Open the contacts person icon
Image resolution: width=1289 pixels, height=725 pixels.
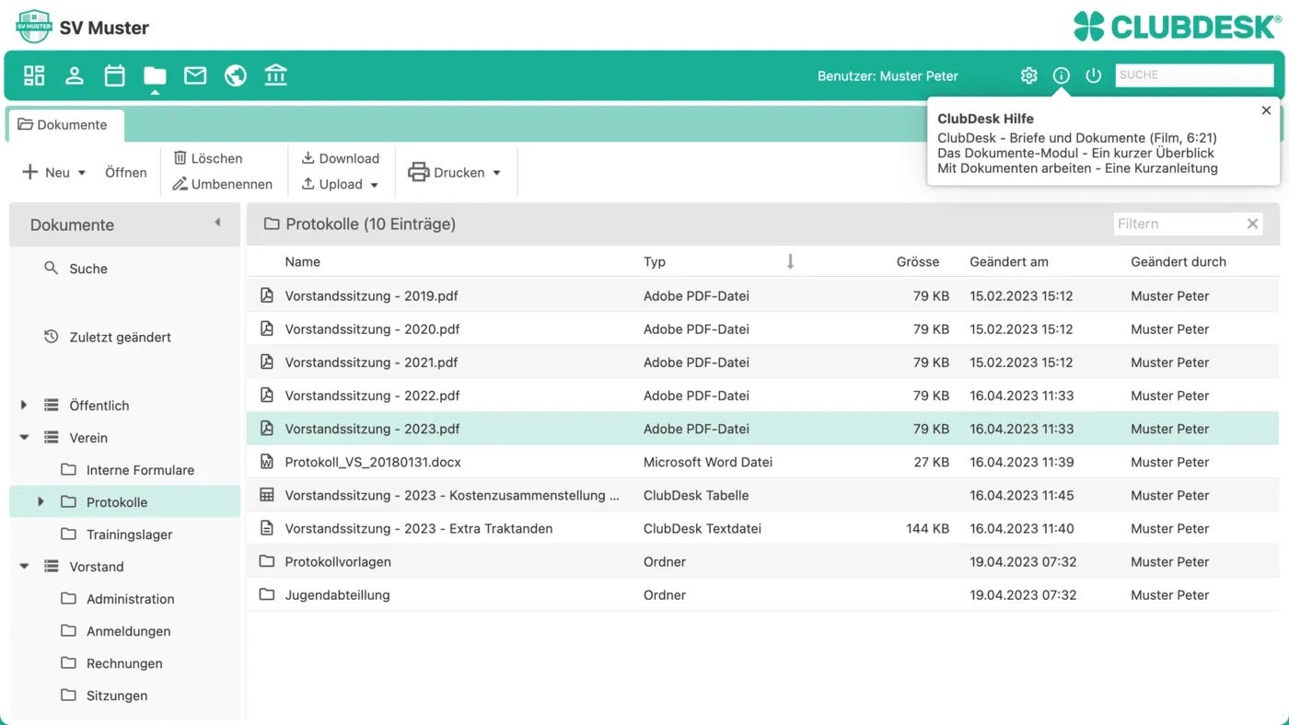tap(75, 75)
